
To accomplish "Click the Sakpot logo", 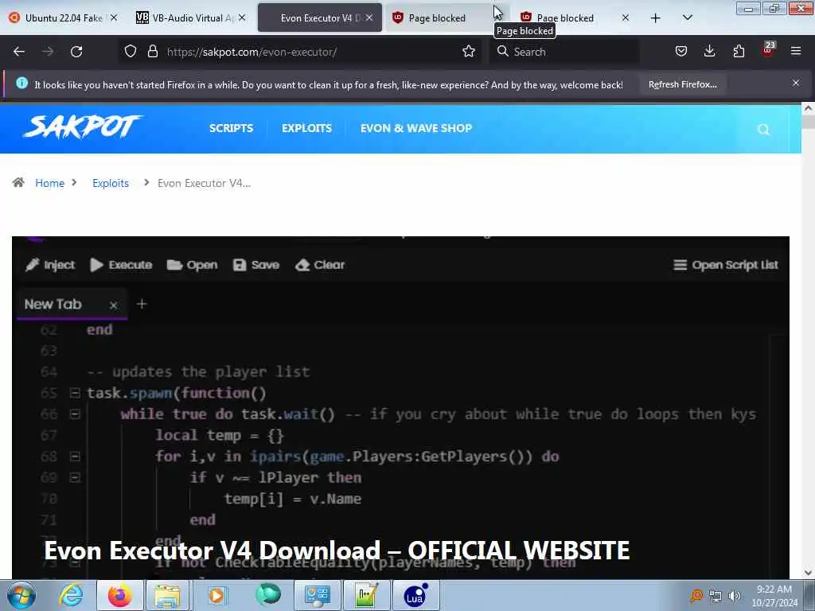I will (82, 127).
